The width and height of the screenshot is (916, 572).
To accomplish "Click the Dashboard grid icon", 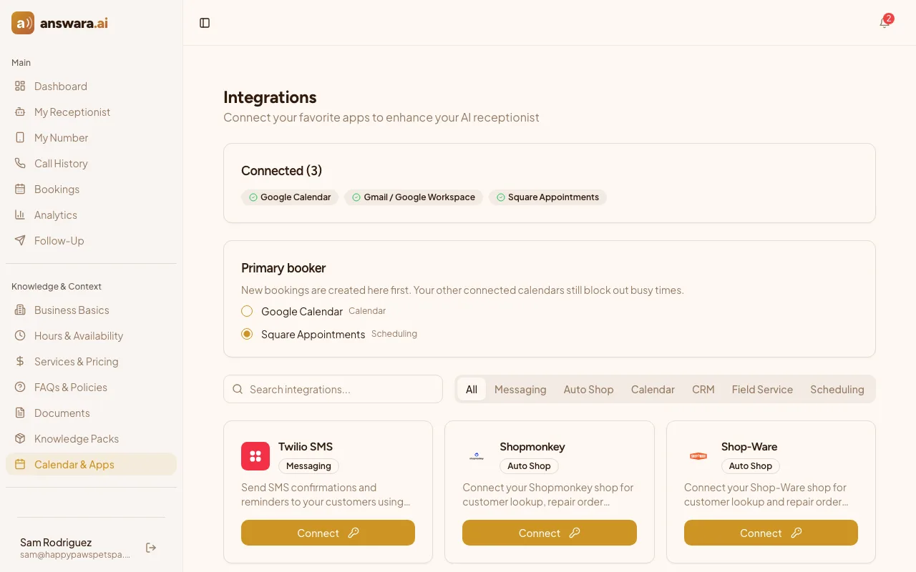I will click(20, 86).
